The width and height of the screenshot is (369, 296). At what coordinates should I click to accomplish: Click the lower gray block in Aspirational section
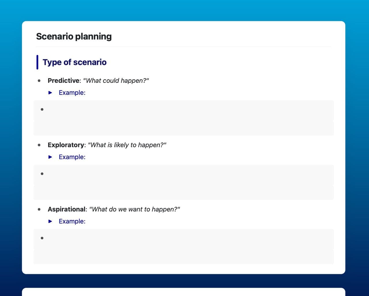(183, 257)
